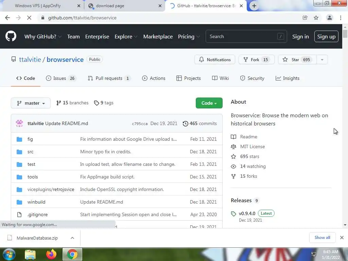Open the green Code dropdown button
Viewport: 348px width, 261px height.
pos(209,103)
